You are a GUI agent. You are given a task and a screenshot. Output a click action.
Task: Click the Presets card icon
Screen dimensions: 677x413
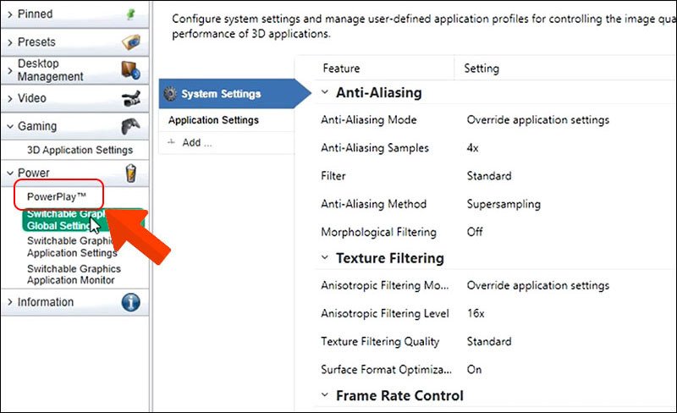[x=130, y=42]
